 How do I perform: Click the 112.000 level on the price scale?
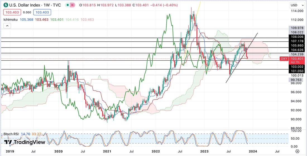[x=297, y=20]
